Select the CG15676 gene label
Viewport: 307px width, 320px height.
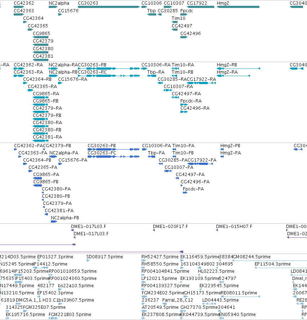[x=69, y=11]
